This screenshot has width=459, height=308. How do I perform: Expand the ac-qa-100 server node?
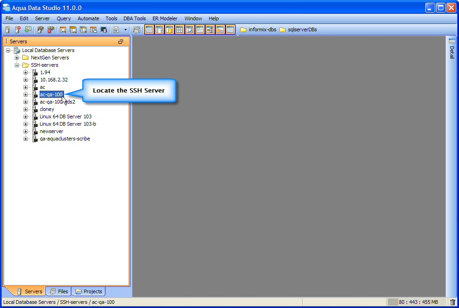[26, 94]
